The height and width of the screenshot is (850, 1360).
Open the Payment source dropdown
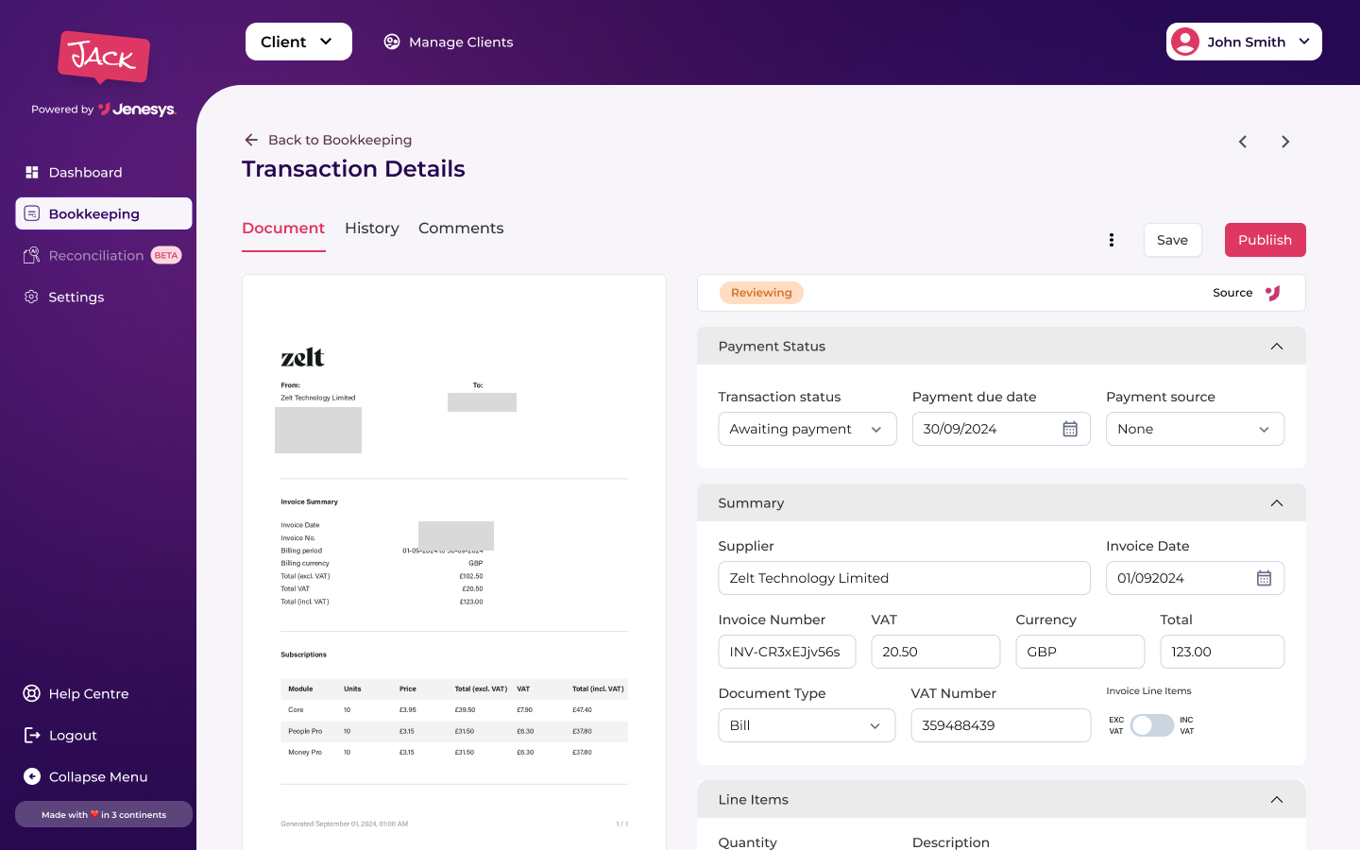[x=1195, y=429]
